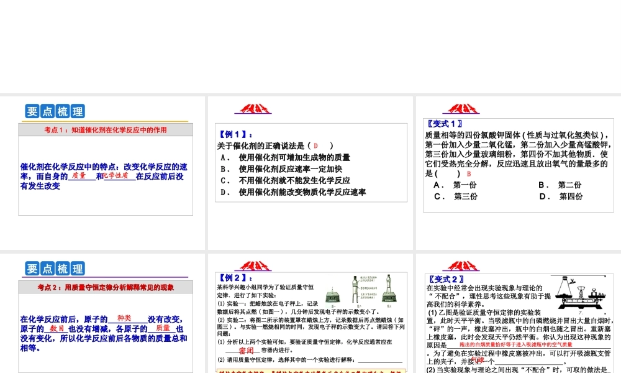Click option A 第一份
621x373 pixels.
tap(455, 185)
